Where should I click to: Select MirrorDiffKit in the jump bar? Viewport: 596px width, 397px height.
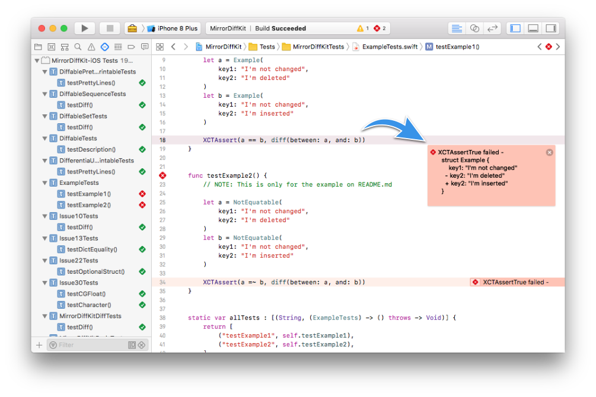click(219, 47)
